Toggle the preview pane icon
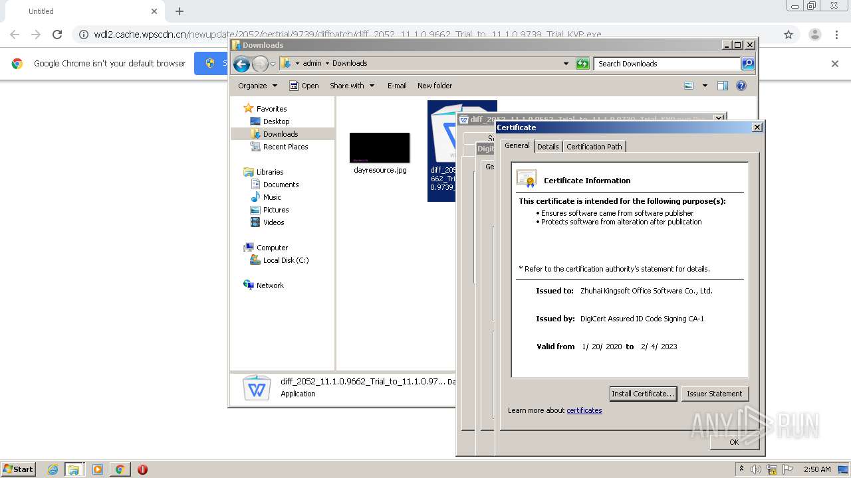The image size is (851, 478). [723, 86]
